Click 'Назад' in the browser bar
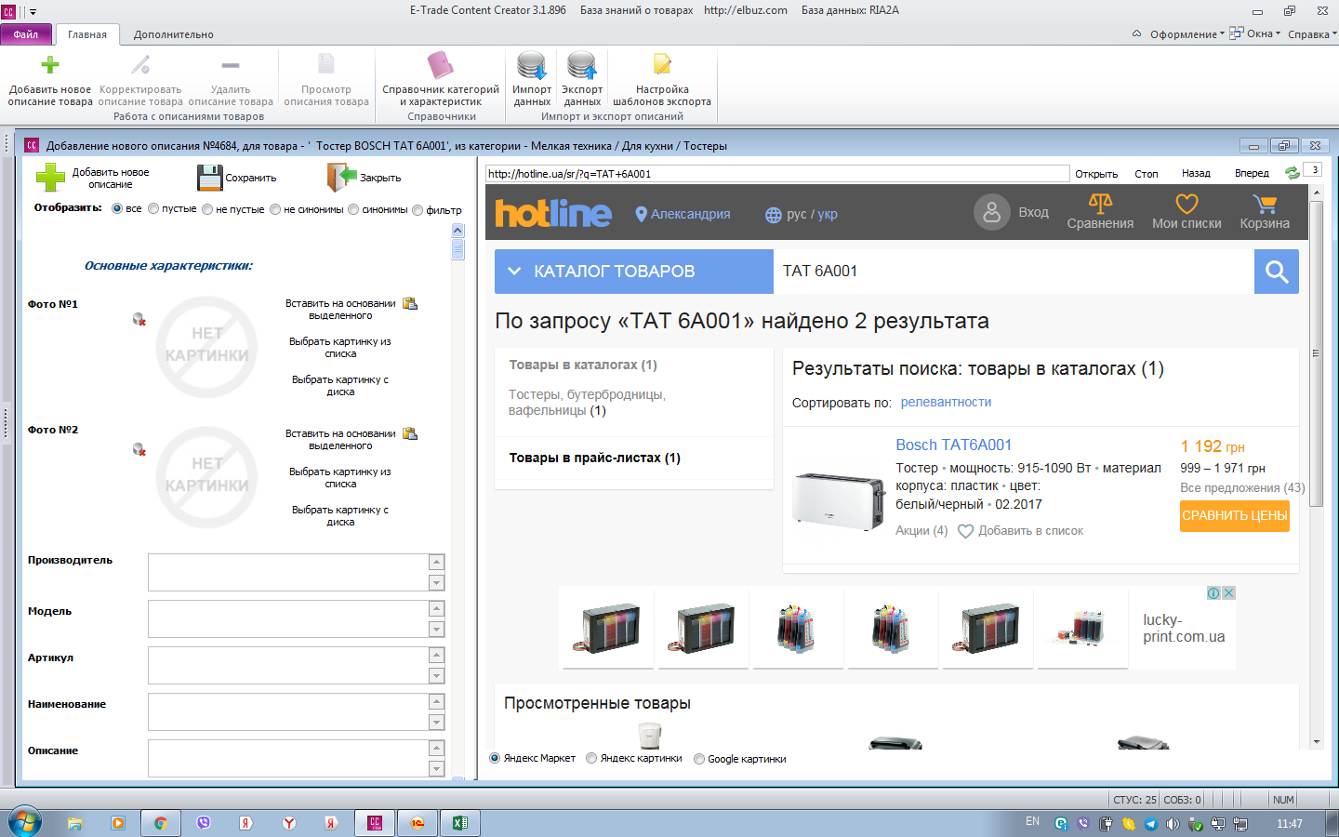1339x837 pixels. 1196,173
